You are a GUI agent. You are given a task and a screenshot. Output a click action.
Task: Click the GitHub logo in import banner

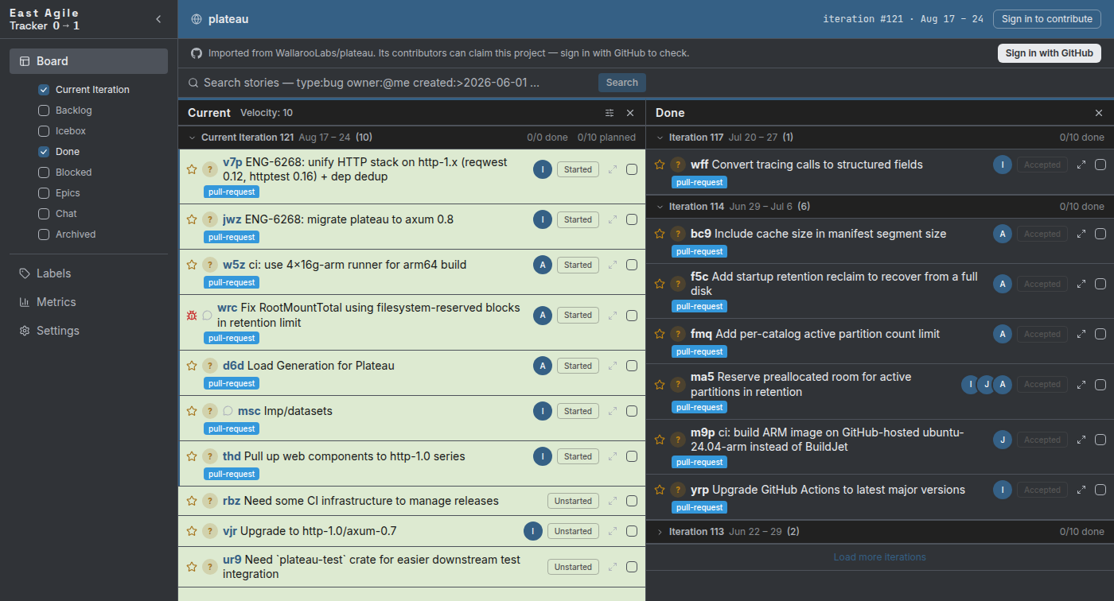[197, 53]
